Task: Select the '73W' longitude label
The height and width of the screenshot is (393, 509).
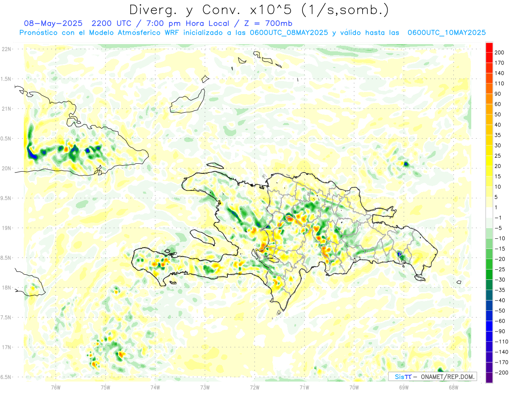Action: tap(205, 387)
